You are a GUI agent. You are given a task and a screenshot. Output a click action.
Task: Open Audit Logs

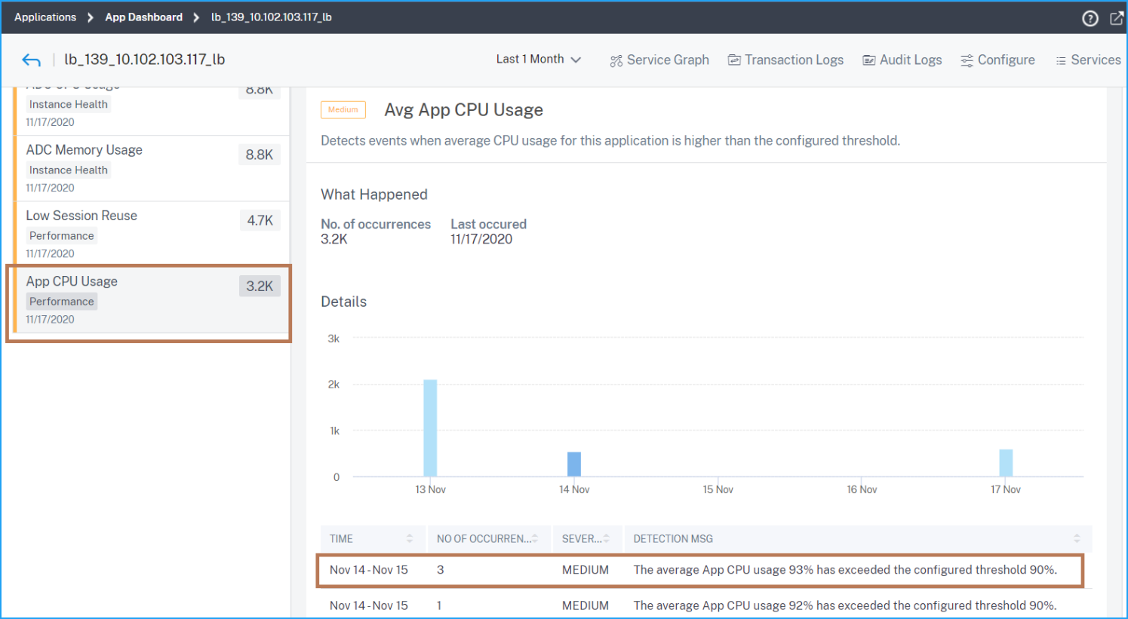[902, 60]
